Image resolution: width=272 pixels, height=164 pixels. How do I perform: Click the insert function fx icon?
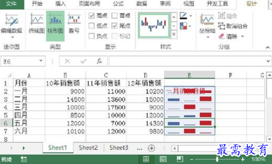(x=99, y=61)
